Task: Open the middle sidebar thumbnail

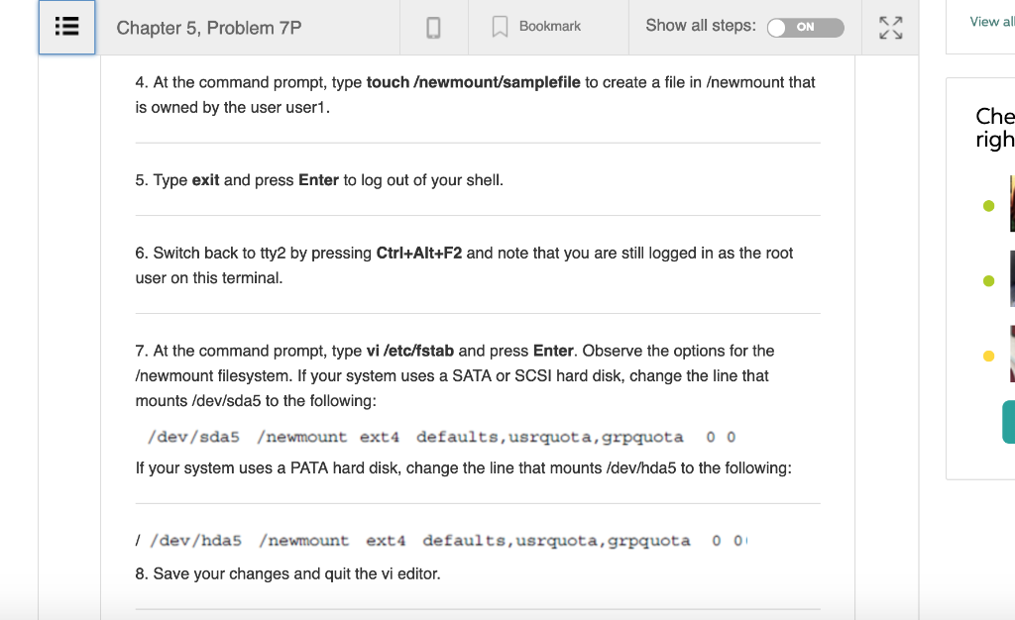Action: [1011, 280]
